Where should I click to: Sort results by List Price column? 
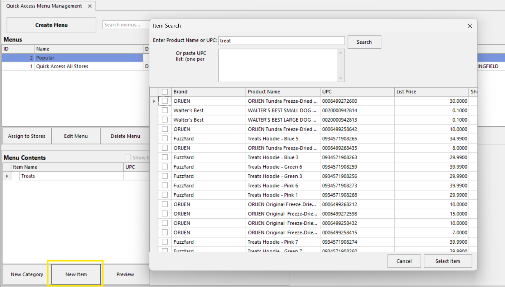click(431, 92)
